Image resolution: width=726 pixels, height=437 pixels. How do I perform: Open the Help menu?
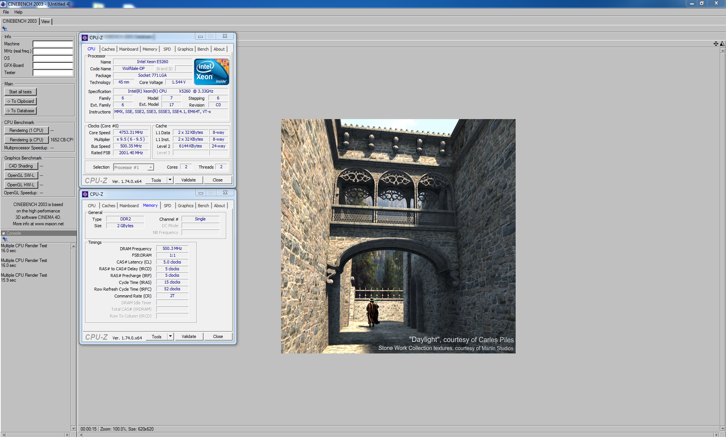point(18,12)
